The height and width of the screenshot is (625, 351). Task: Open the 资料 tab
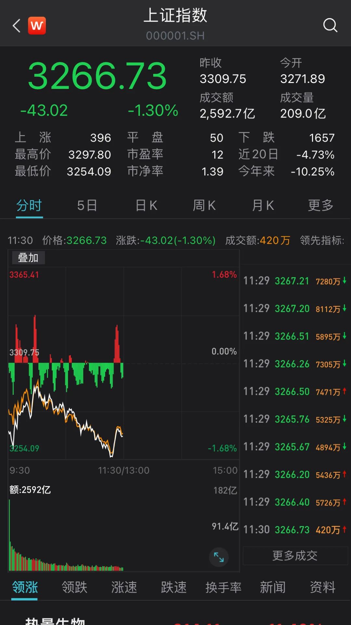click(322, 587)
